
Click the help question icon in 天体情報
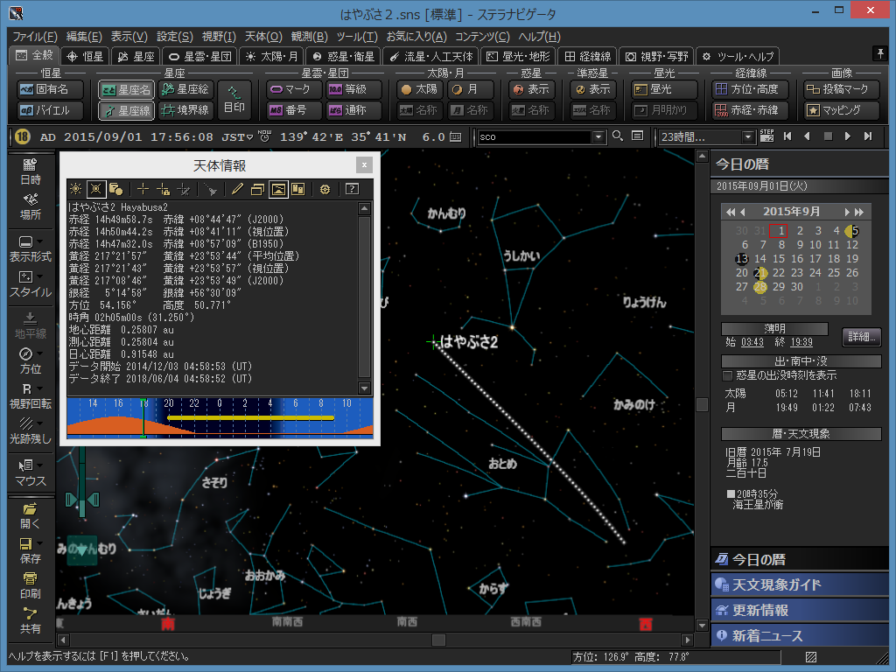pos(352,189)
